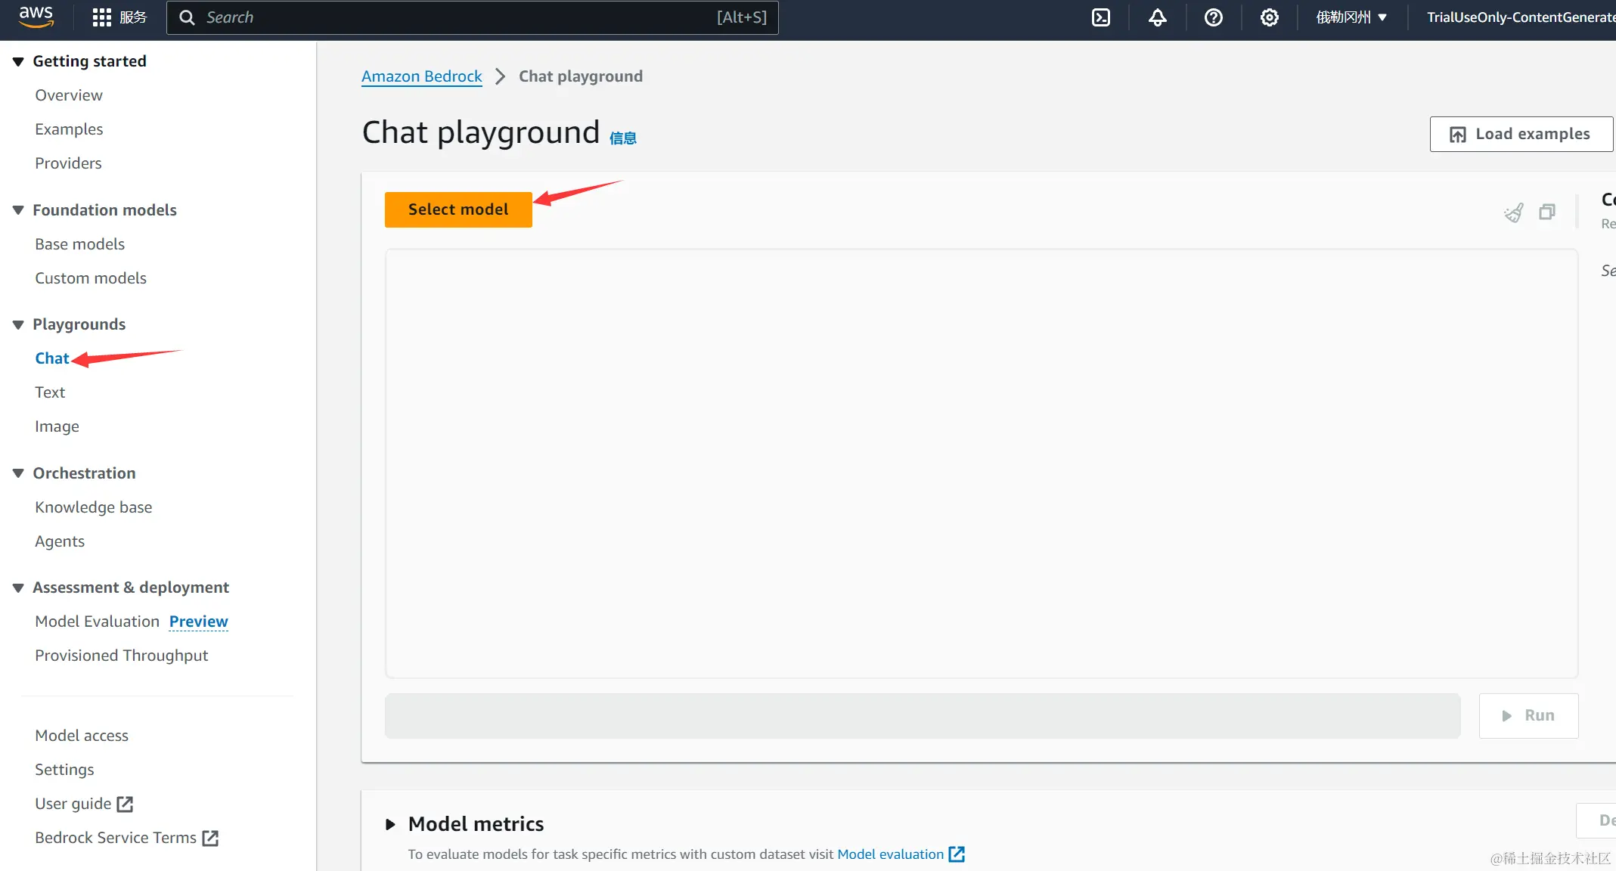
Task: Click the AWS logo home icon
Action: click(36, 17)
